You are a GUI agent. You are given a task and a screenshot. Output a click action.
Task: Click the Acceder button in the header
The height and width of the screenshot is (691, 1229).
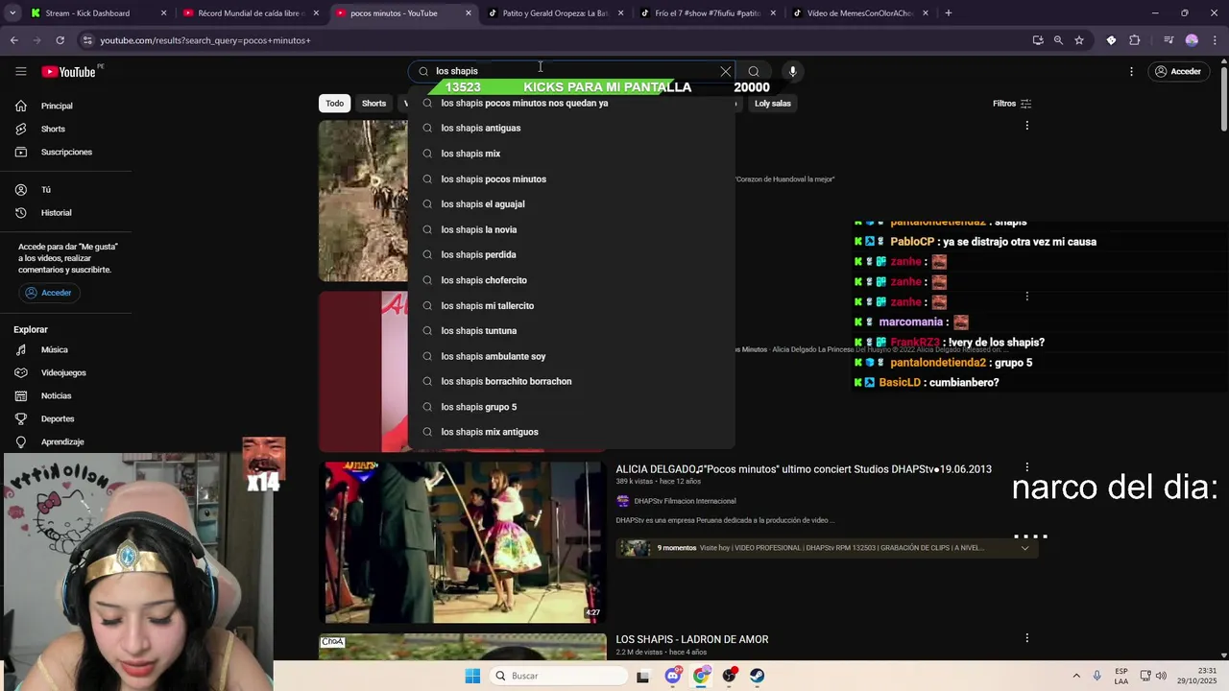(x=1178, y=71)
